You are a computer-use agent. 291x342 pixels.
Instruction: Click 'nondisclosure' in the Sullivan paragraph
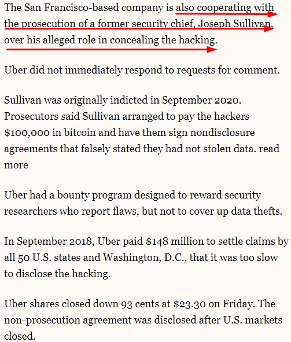[x=223, y=133]
